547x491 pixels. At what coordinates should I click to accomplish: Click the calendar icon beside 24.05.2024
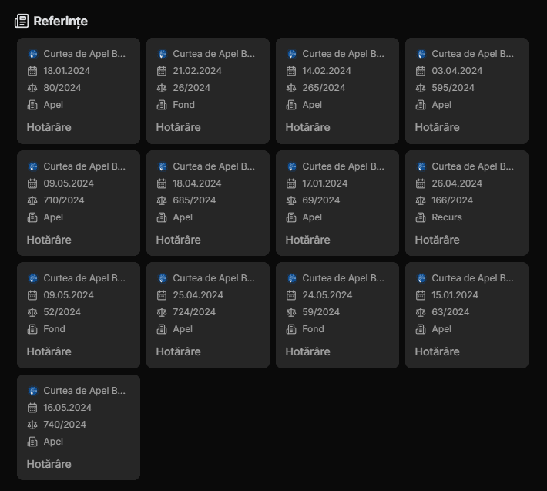pos(291,295)
